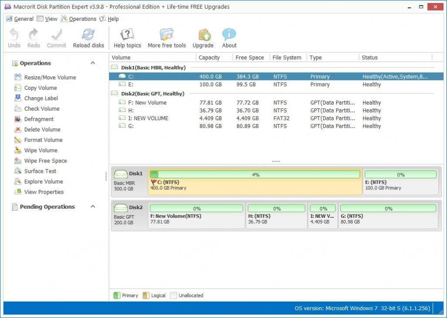Select the F: New Volume partition block

point(196,216)
